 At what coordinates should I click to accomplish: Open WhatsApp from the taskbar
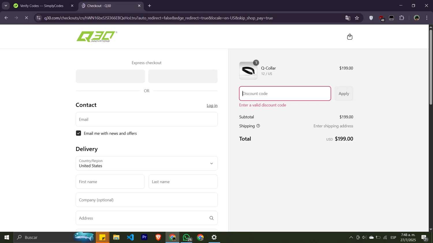tap(187, 238)
